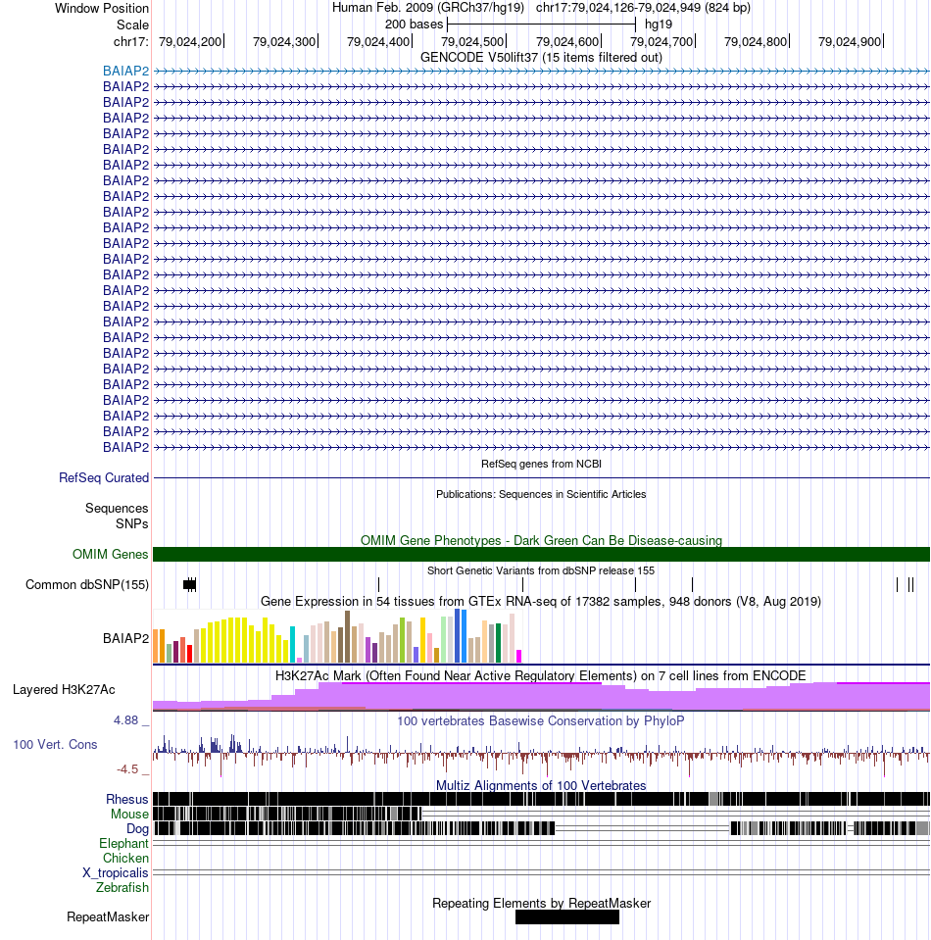This screenshot has height=940, width=931.
Task: Click the Rhesus alignment label
Action: [x=127, y=800]
